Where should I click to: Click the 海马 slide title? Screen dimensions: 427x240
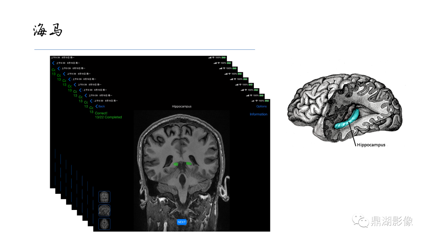pyautogui.click(x=48, y=30)
